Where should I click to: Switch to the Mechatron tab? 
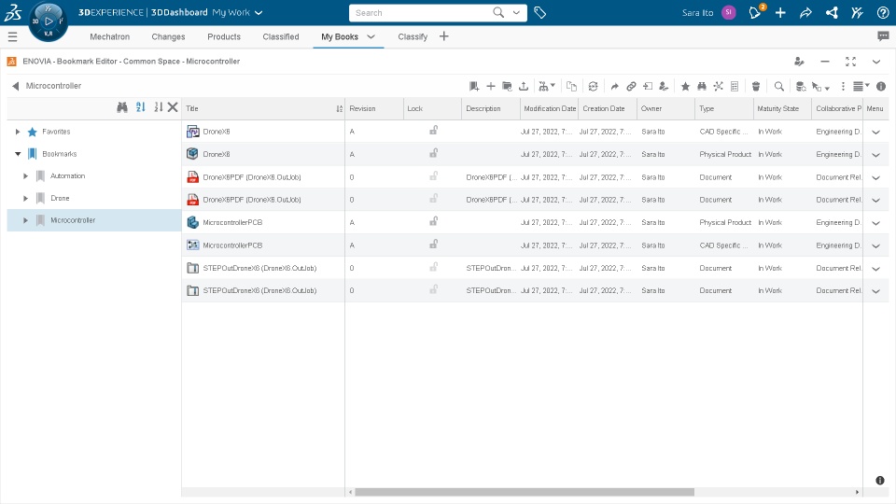click(110, 36)
